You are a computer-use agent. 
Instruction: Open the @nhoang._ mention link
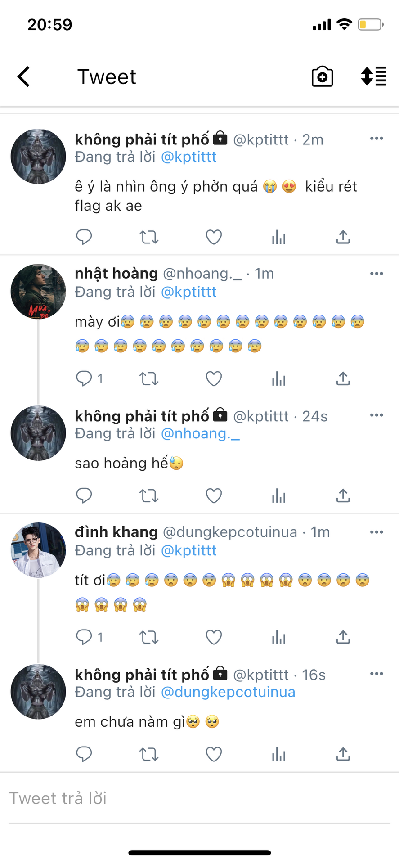tap(200, 433)
